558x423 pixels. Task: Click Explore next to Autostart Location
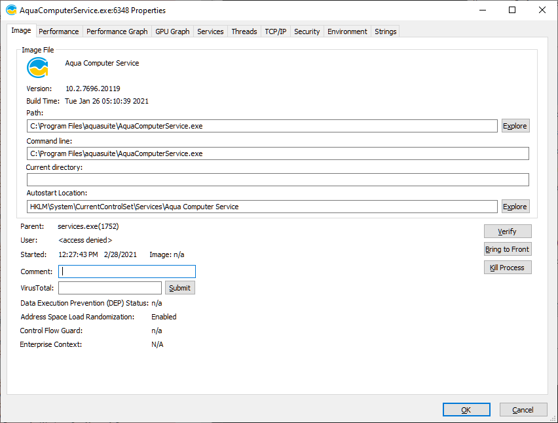tap(515, 207)
